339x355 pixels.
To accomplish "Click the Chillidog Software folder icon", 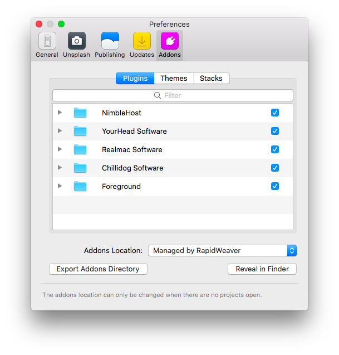I will pos(80,168).
